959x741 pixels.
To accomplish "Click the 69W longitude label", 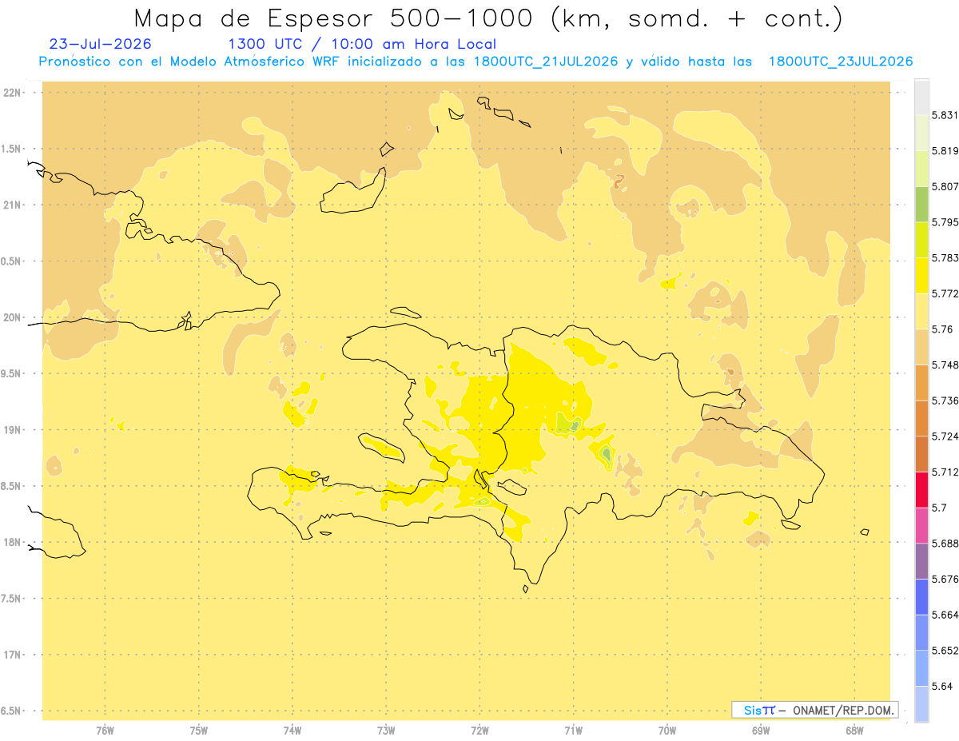I will (x=761, y=731).
